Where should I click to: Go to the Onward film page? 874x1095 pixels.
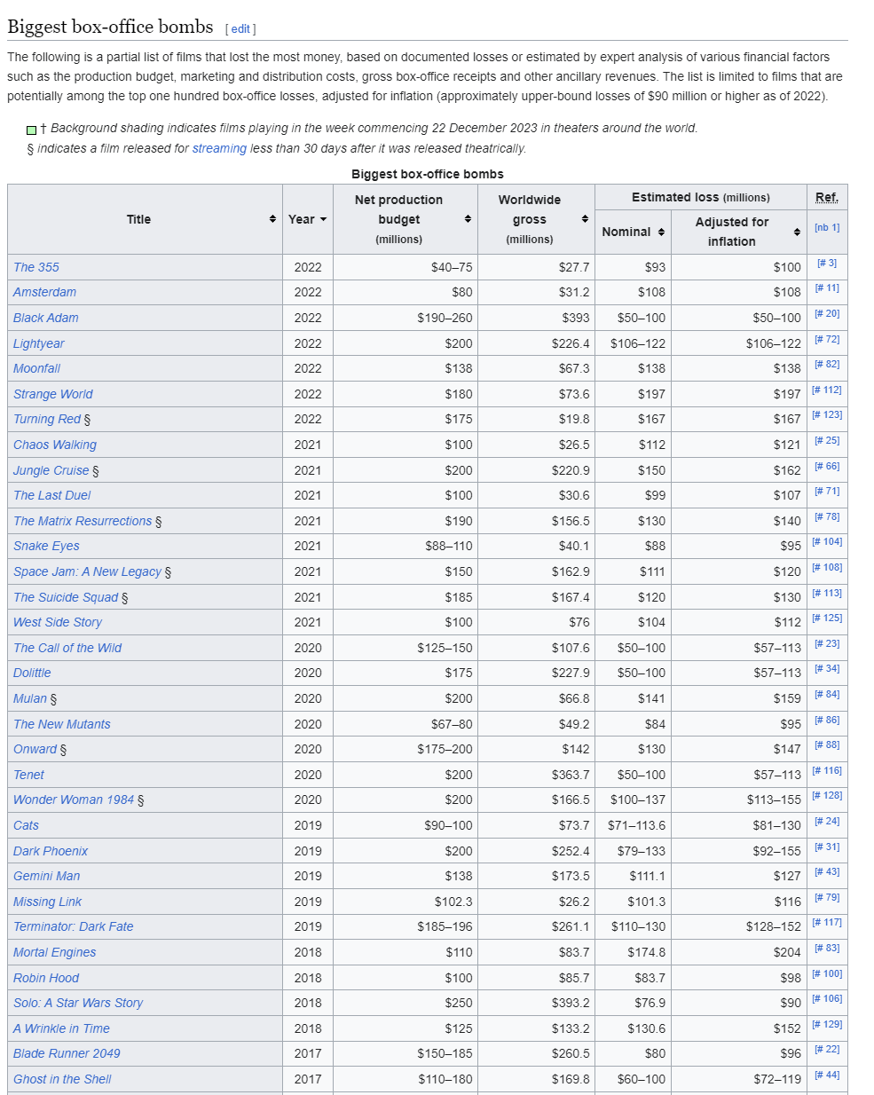(35, 749)
